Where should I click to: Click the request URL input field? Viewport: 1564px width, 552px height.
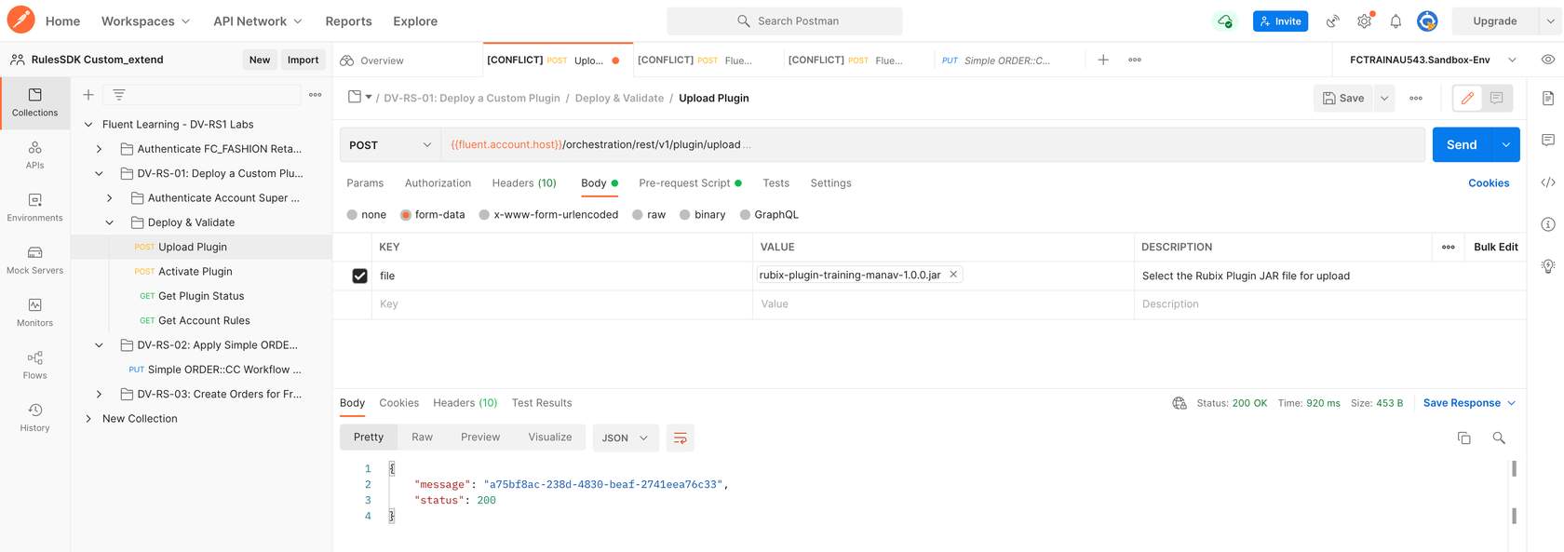[x=931, y=145]
